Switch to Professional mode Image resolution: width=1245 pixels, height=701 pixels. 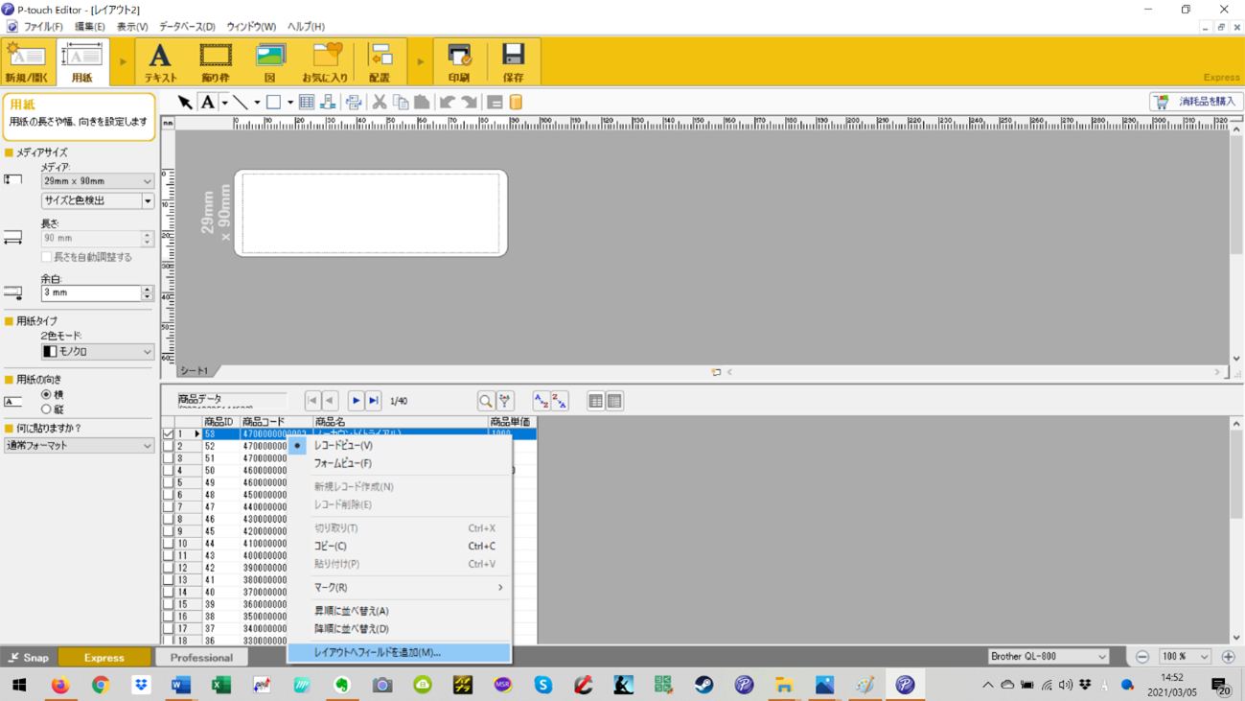[201, 658]
